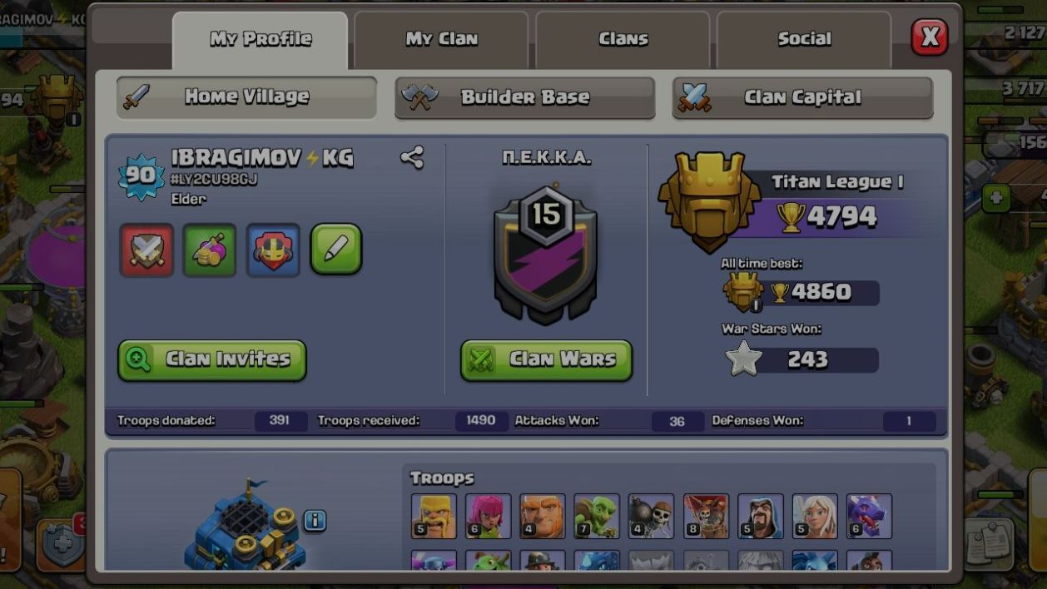The width and height of the screenshot is (1047, 589).
Task: Select the Home Village view
Action: [x=246, y=97]
